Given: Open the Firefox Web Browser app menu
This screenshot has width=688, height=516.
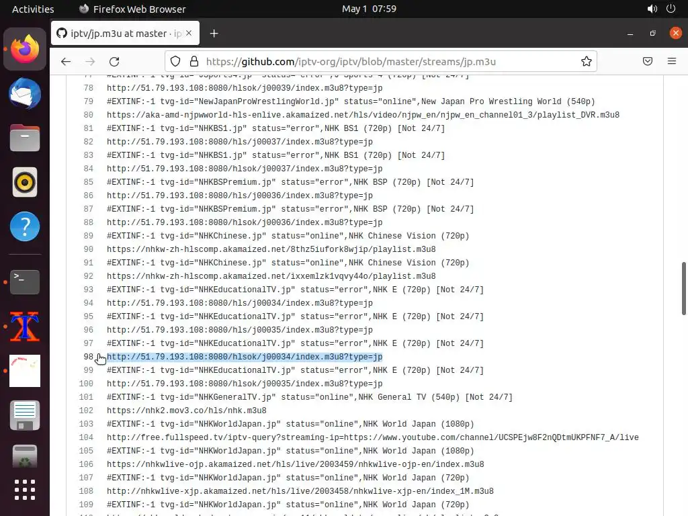Looking at the screenshot, I should [x=132, y=9].
